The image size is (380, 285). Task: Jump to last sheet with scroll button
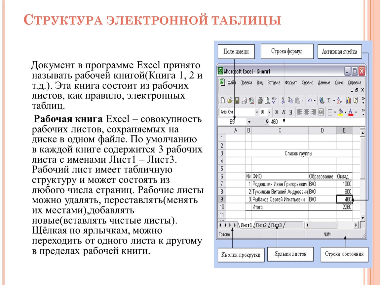[x=235, y=225]
